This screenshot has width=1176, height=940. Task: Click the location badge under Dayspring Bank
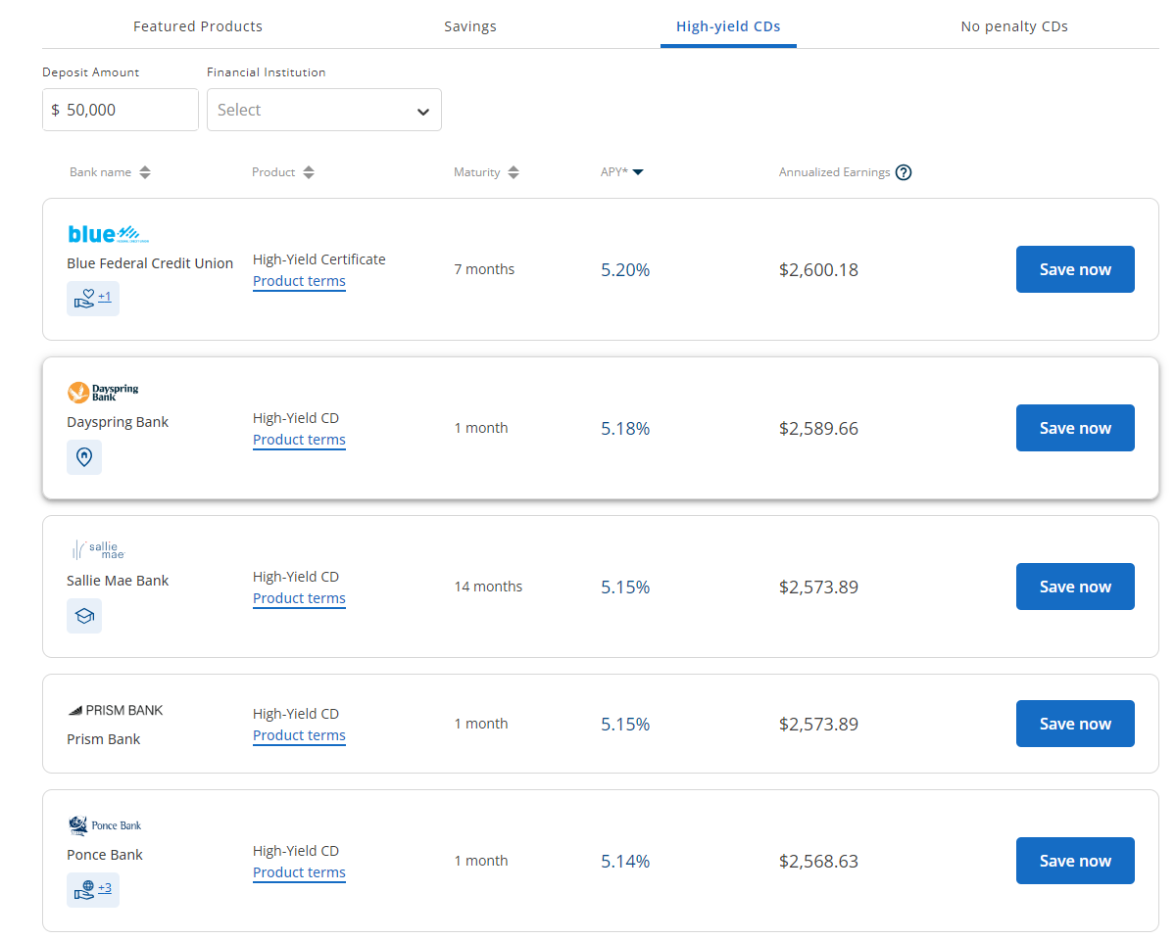84,457
